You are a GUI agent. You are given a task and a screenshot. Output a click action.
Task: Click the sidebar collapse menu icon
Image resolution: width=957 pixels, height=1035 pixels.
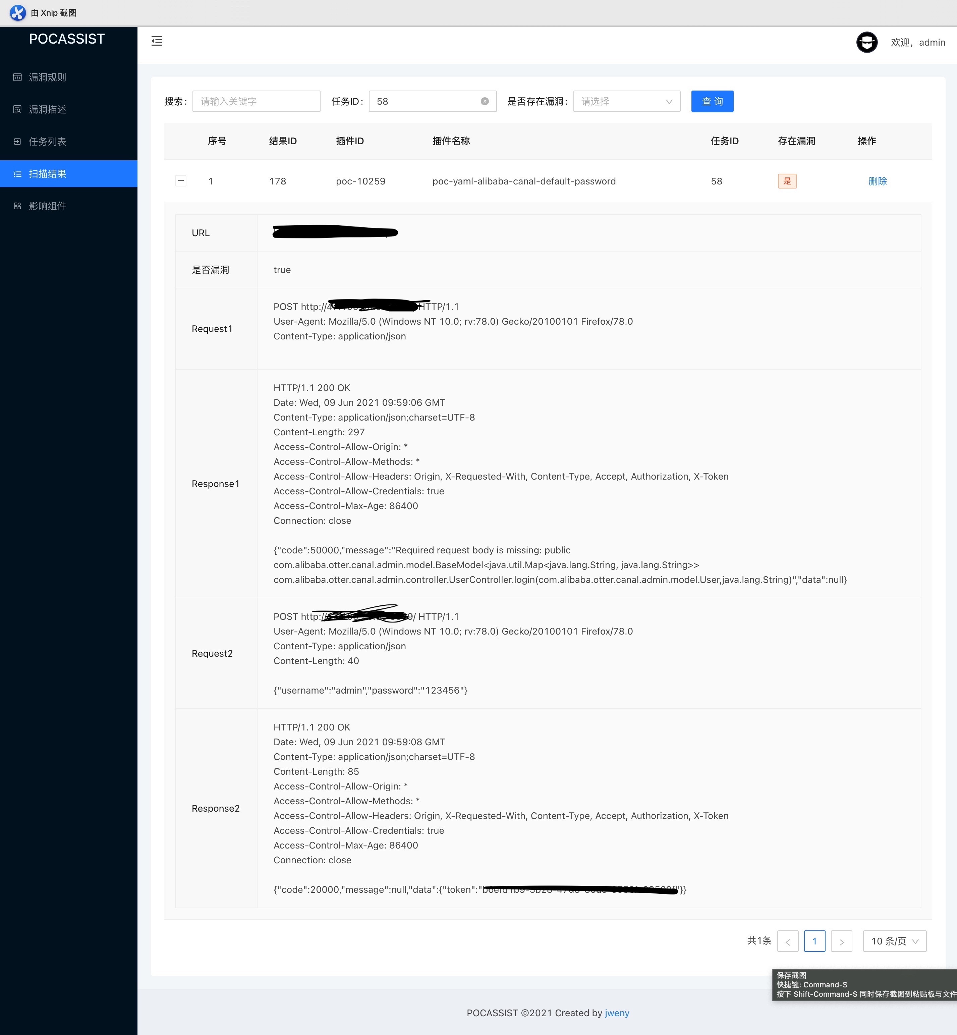point(157,41)
